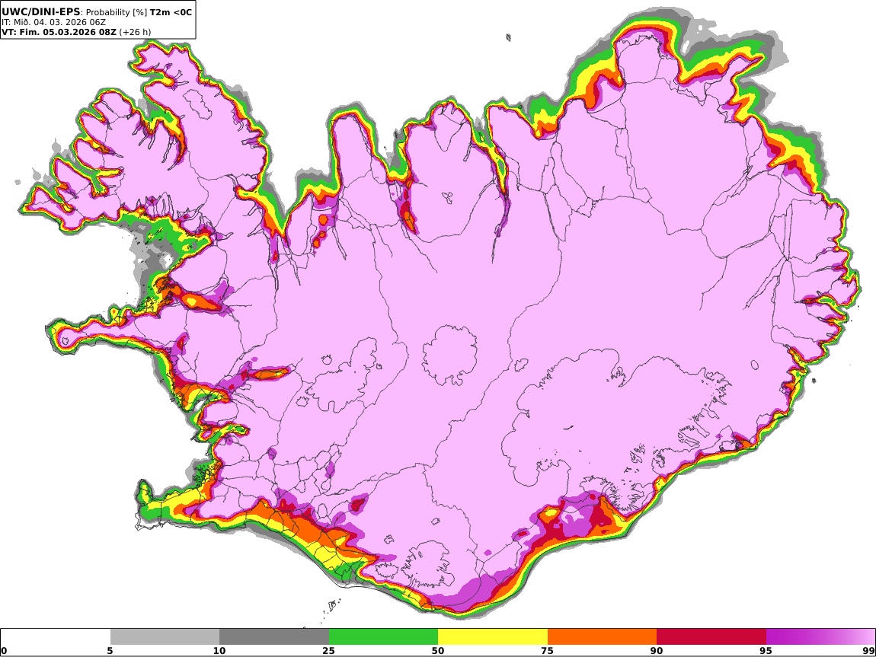876x657 pixels.
Task: Click the light gray 5-10 legend swatch
Action: (165, 637)
